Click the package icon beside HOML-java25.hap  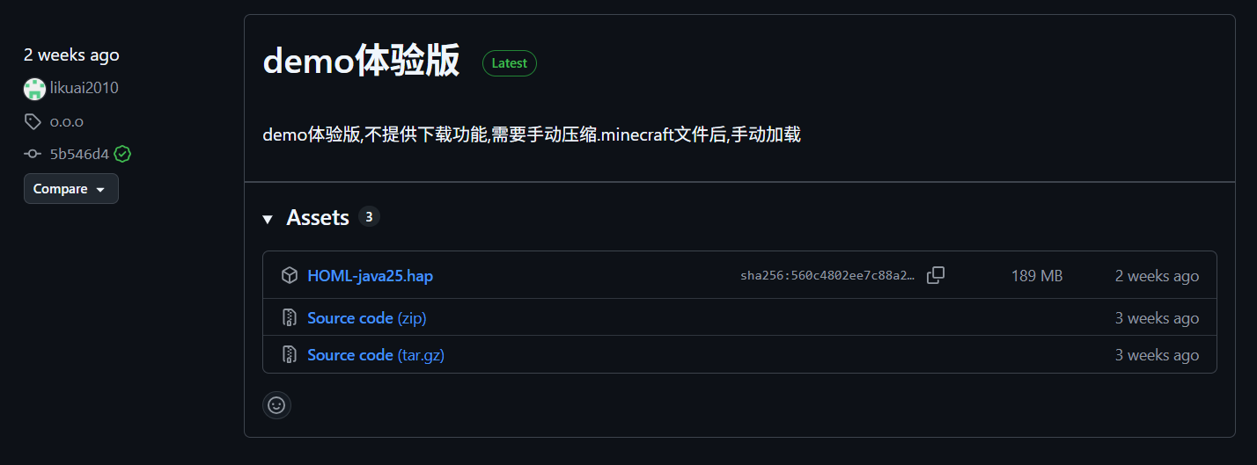point(290,275)
